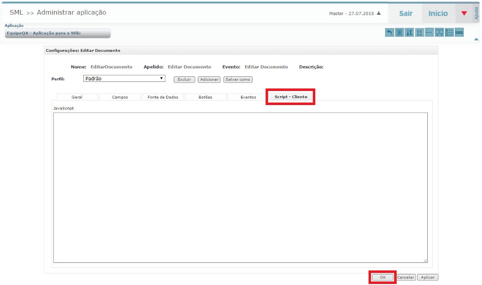Click the Master - 27.07.2015 text
The height and width of the screenshot is (285, 482).
[x=351, y=14]
